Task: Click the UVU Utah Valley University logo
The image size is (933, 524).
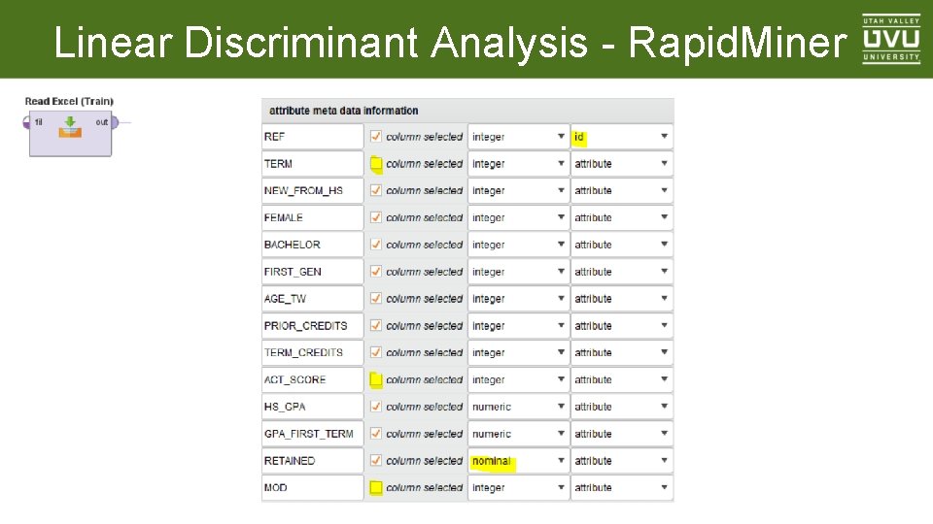Action: (x=891, y=39)
